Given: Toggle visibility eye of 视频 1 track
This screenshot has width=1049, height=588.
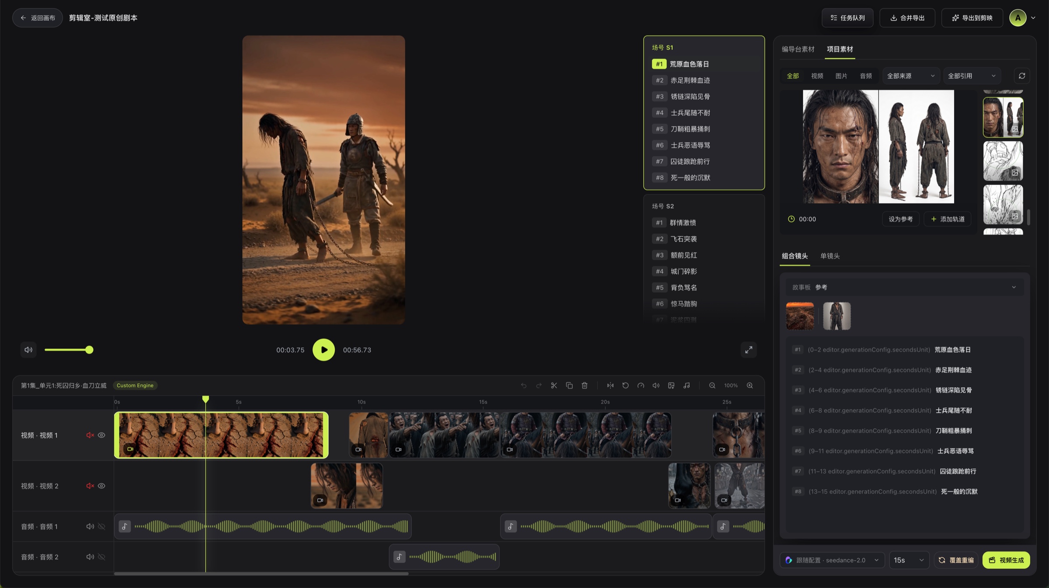Looking at the screenshot, I should tap(101, 435).
